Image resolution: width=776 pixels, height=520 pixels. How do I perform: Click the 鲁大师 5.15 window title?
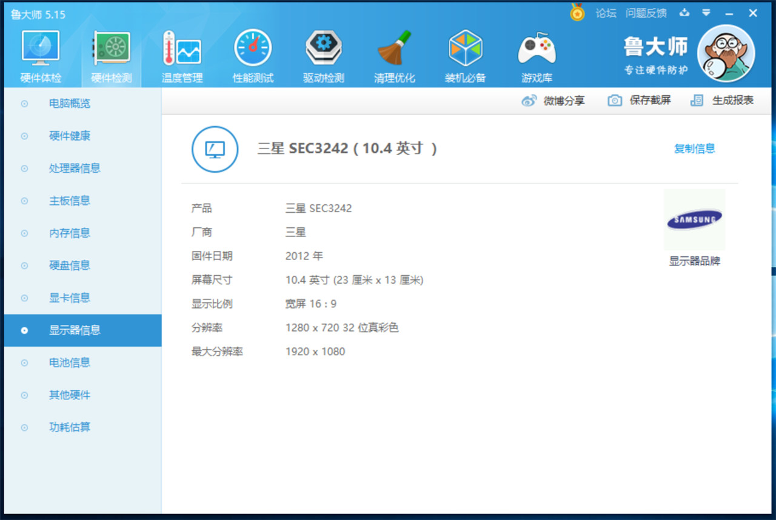point(38,15)
